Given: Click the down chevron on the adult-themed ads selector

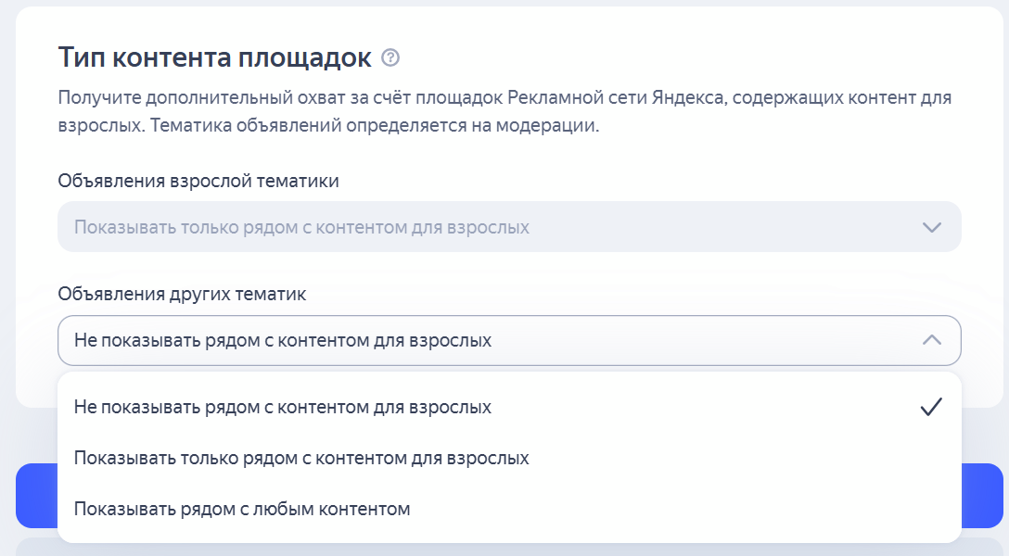Looking at the screenshot, I should tap(933, 225).
